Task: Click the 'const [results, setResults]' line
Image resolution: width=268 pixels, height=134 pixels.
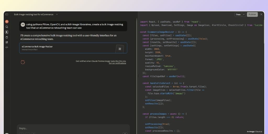Action: tap(170, 42)
